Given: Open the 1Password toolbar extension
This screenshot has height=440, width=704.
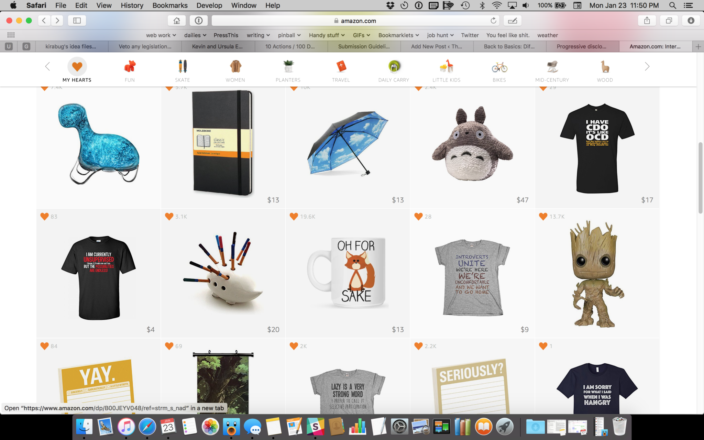Looking at the screenshot, I should click(x=199, y=21).
